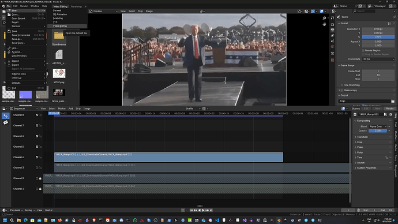Toggle the strip enable checkbox next to YMCA_tRump.005

click(x=391, y=114)
